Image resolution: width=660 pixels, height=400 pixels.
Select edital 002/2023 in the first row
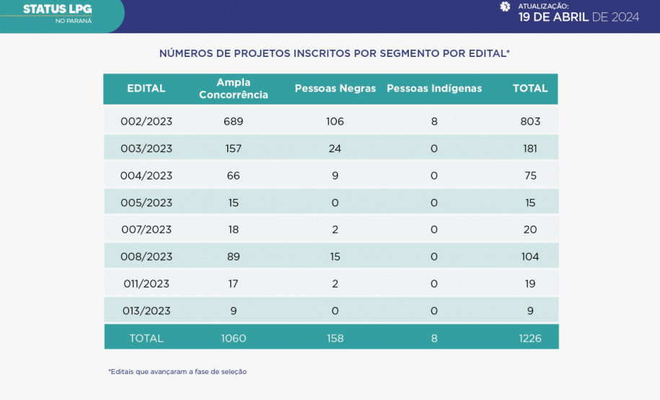[x=146, y=121]
